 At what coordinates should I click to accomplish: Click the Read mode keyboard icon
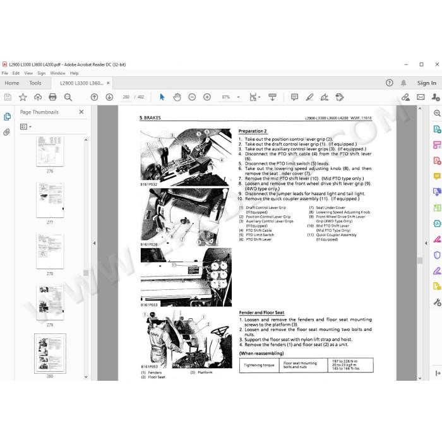click(x=272, y=97)
